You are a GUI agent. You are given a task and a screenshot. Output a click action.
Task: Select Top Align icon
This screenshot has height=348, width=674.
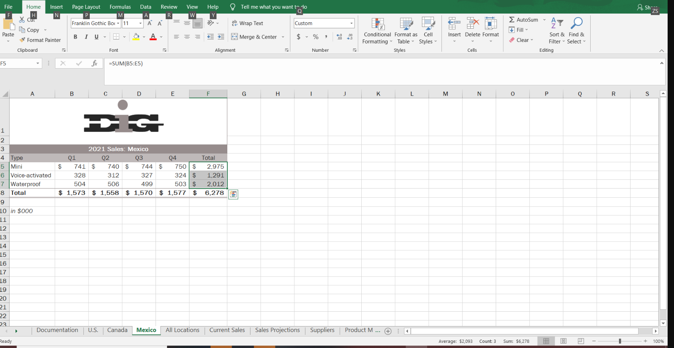click(177, 23)
